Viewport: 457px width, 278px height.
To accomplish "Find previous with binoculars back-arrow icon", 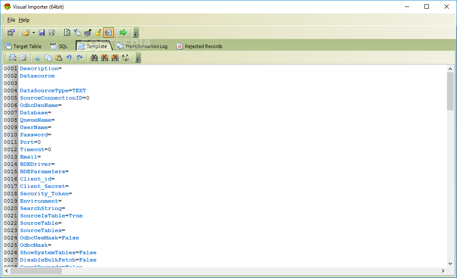I will [115, 58].
